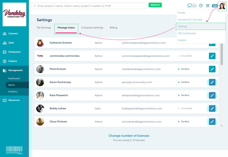
Task: Edit Oscar Graham's user record
Action: click(x=212, y=121)
